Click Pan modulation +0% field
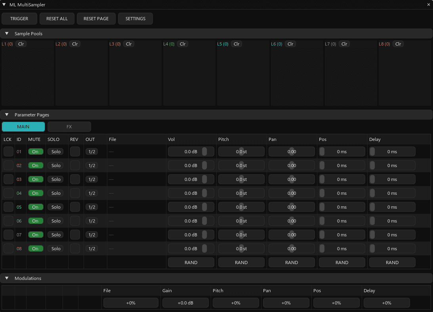 [x=286, y=303]
